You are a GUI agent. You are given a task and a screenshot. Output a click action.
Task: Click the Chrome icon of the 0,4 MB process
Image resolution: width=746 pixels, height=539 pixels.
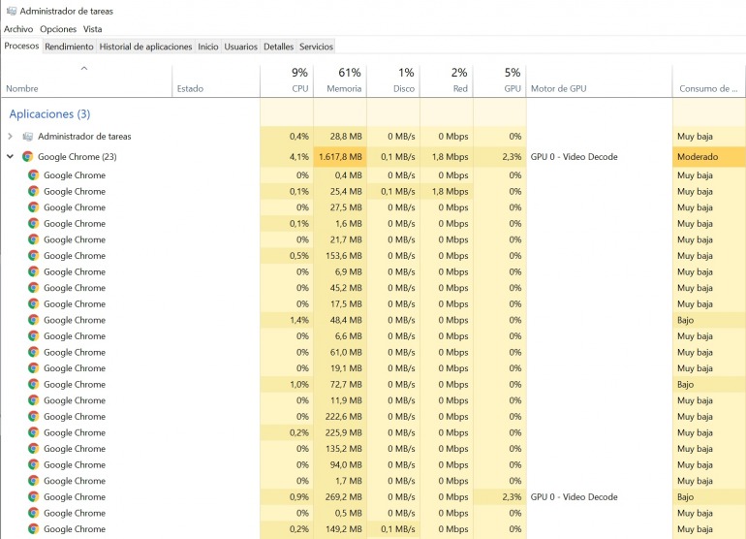[x=33, y=175]
